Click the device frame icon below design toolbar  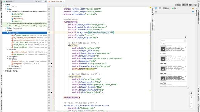click(156, 12)
